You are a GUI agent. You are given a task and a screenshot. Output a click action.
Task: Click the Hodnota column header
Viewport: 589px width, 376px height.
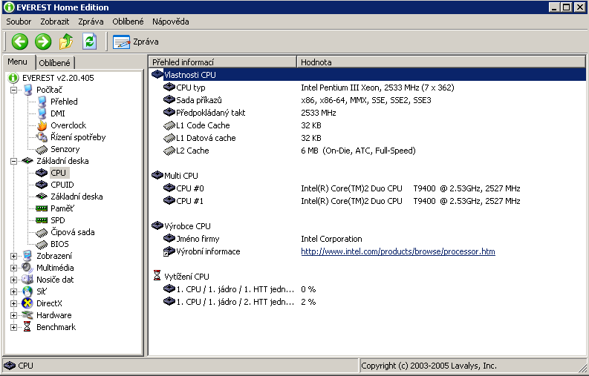441,62
